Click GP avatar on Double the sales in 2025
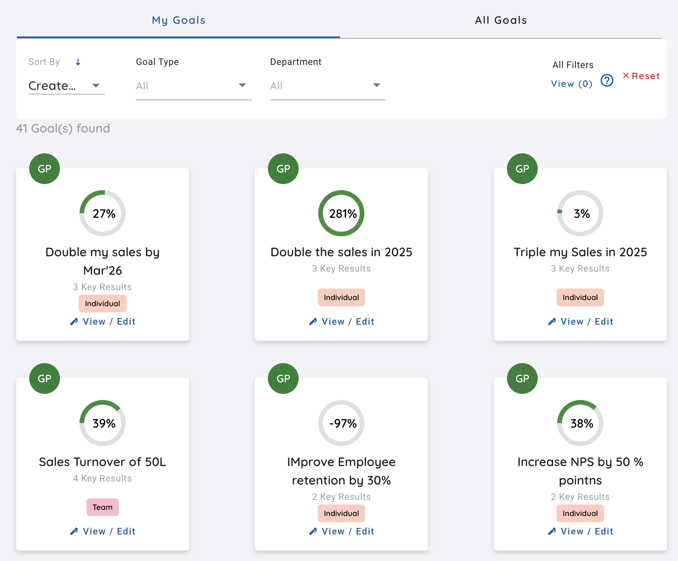Image resolution: width=678 pixels, height=561 pixels. [x=283, y=169]
